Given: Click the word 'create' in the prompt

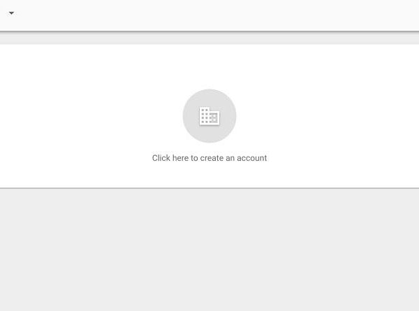Looking at the screenshot, I should tap(212, 158).
